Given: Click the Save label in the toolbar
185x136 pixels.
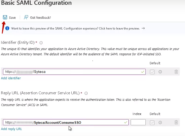Looking at the screenshot, I should click(12, 17).
